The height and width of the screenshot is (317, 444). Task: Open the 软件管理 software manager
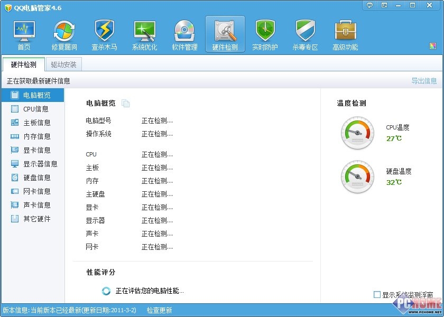184,34
